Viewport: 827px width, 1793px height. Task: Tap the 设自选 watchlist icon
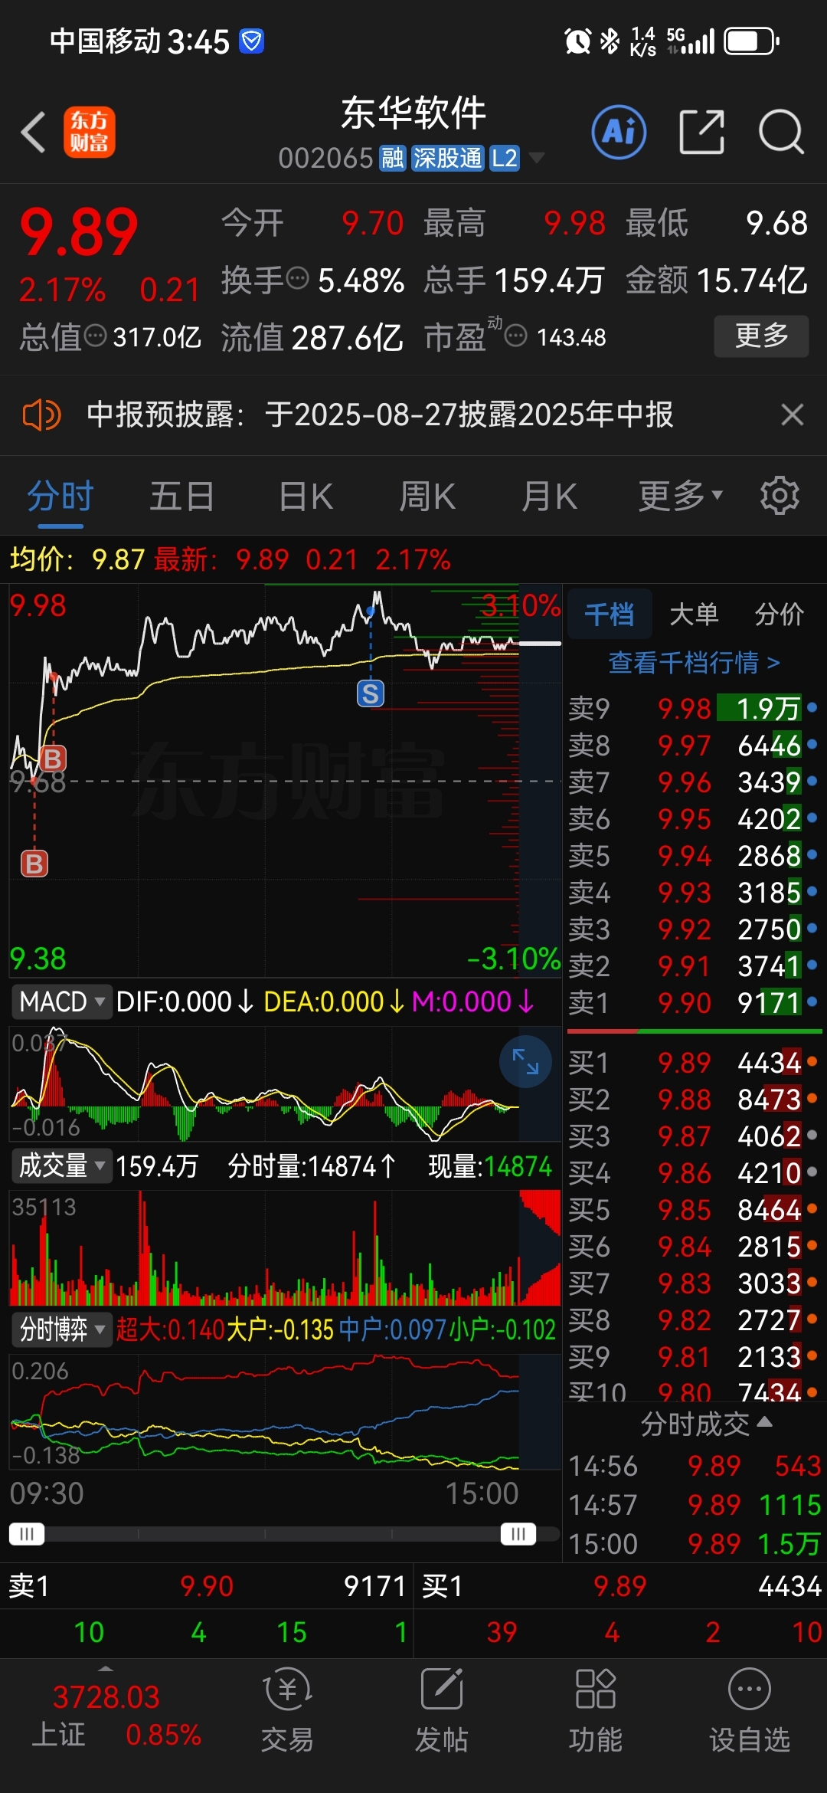[x=750, y=1710]
